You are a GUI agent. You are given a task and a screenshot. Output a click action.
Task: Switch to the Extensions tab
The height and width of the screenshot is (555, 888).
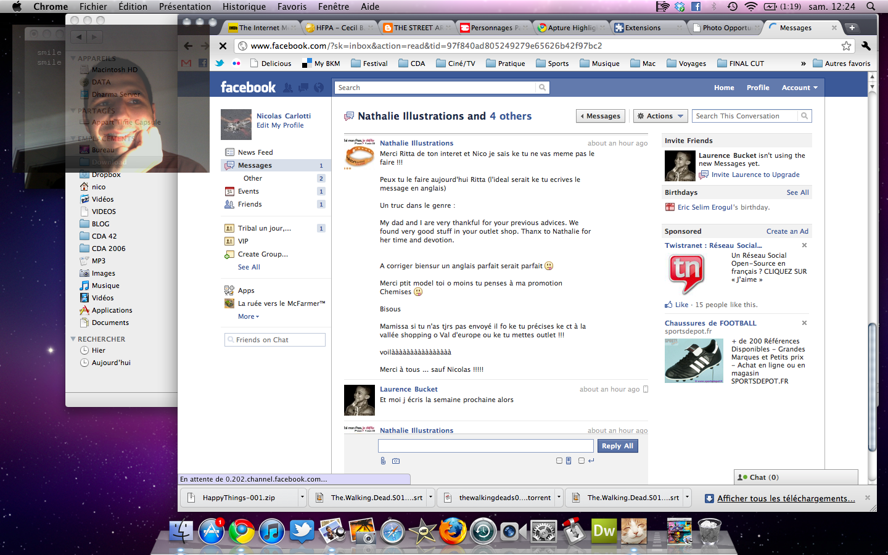coord(642,28)
